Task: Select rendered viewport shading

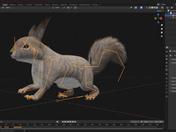Action: (x=157, y=8)
